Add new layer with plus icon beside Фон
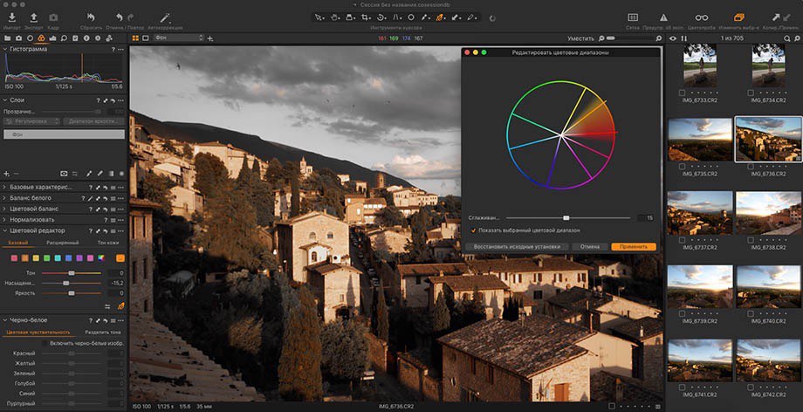 click(210, 38)
